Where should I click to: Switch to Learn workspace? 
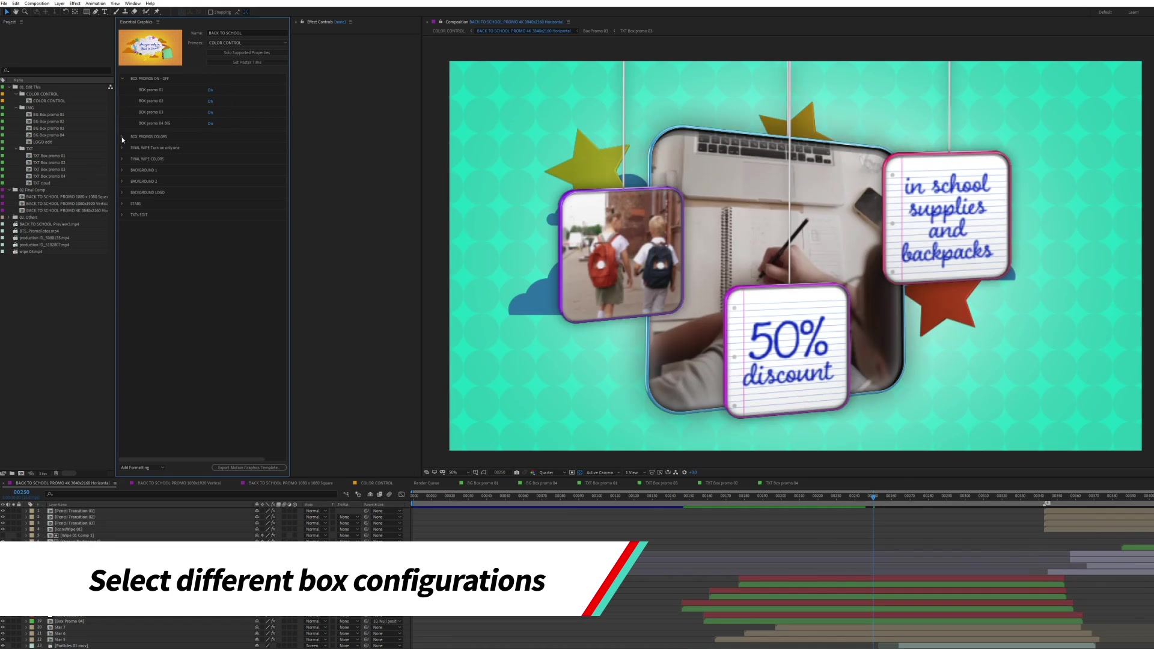(x=1134, y=12)
